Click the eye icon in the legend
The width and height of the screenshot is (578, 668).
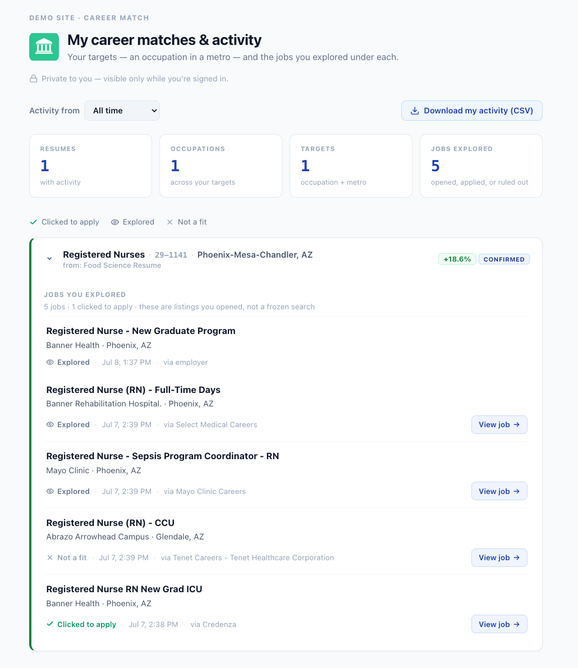[114, 222]
